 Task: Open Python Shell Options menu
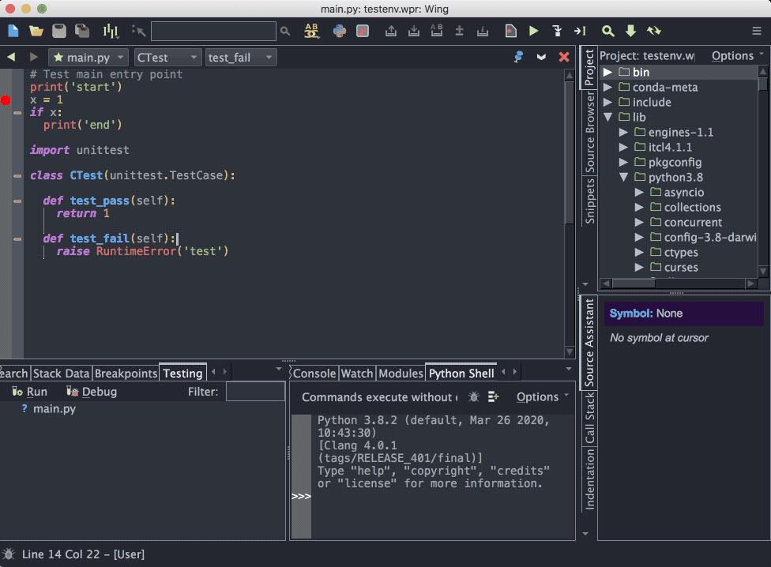tap(543, 396)
